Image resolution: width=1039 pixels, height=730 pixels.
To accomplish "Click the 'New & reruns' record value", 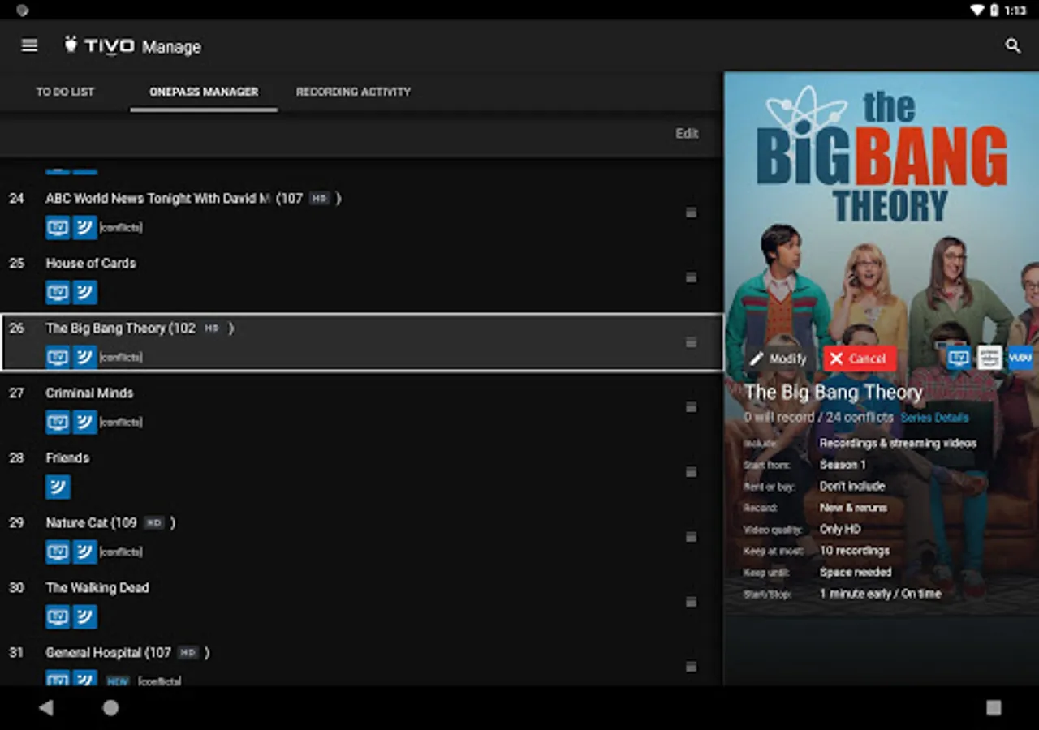I will [853, 508].
